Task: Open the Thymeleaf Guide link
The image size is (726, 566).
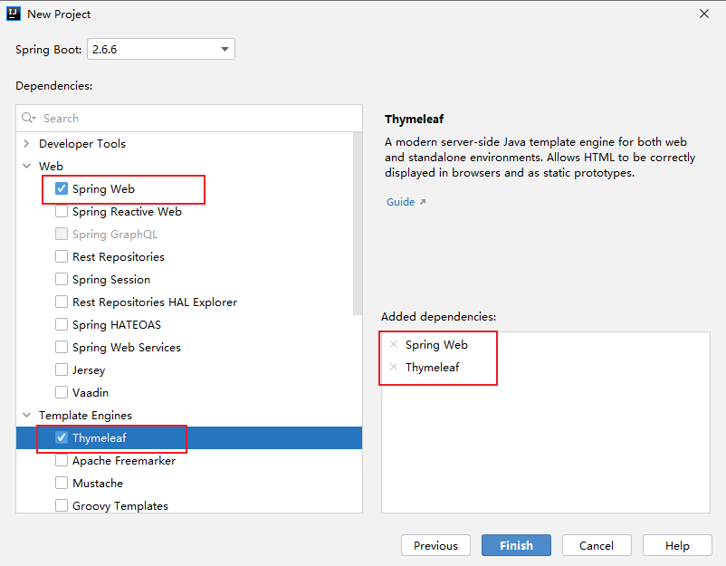Action: [x=401, y=201]
